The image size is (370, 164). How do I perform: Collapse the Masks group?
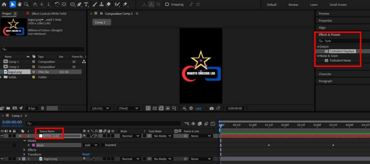click(x=25, y=141)
